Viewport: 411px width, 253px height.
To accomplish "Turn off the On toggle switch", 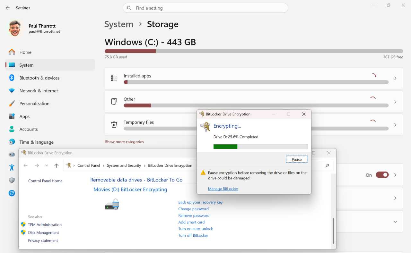I will (382, 175).
